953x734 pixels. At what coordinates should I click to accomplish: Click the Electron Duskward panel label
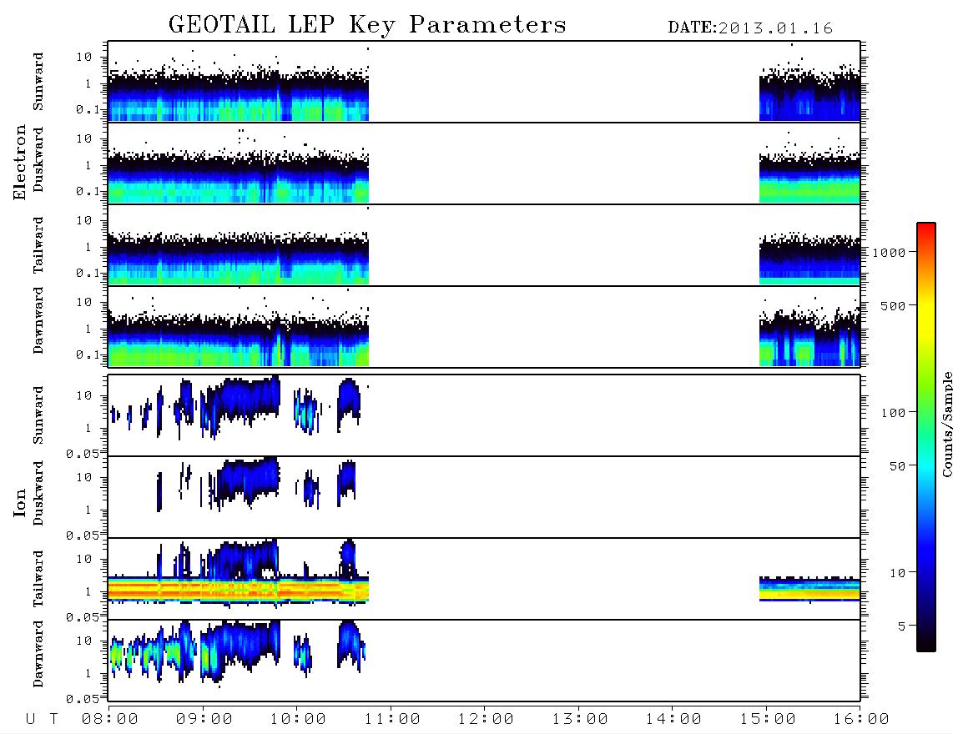click(38, 160)
